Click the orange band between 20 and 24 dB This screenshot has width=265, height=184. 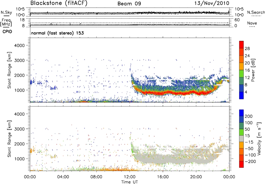click(x=241, y=59)
